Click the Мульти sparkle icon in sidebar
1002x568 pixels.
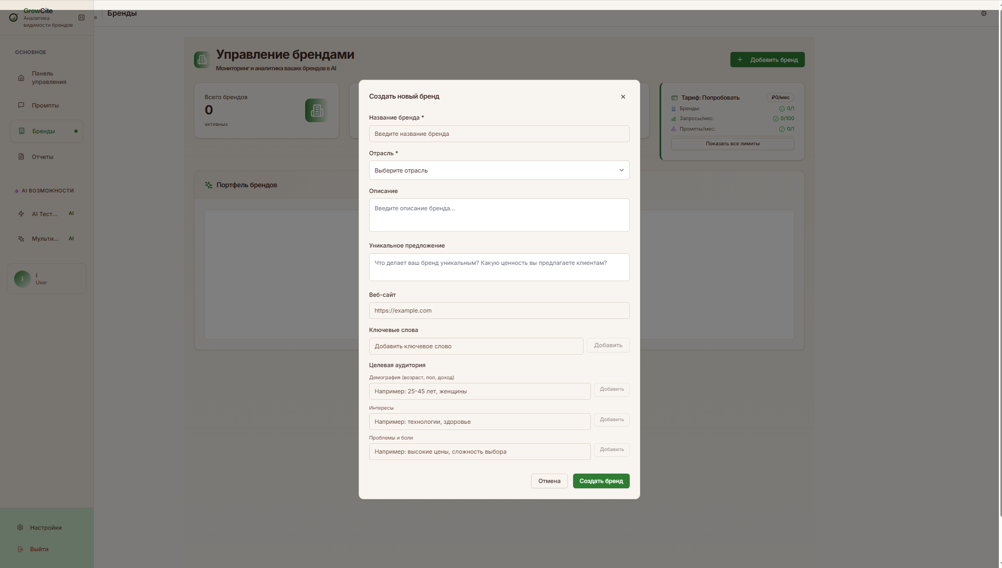point(21,239)
